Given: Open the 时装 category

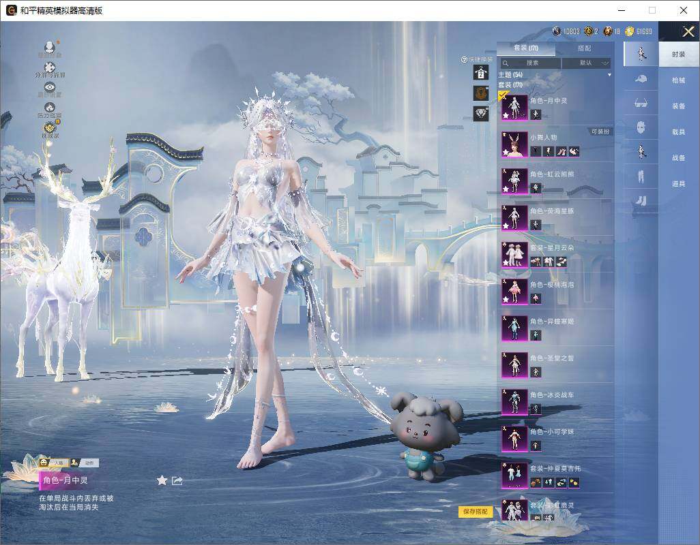Looking at the screenshot, I should [679, 54].
